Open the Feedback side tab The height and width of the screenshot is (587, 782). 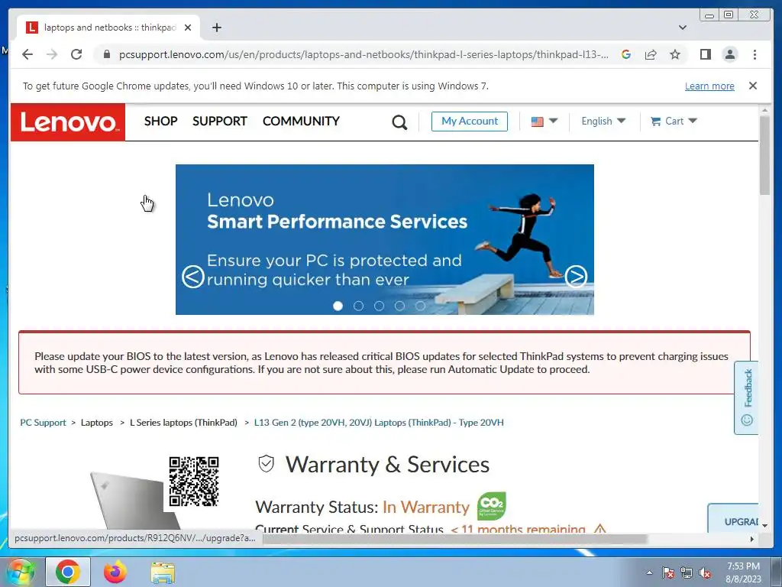(x=747, y=397)
